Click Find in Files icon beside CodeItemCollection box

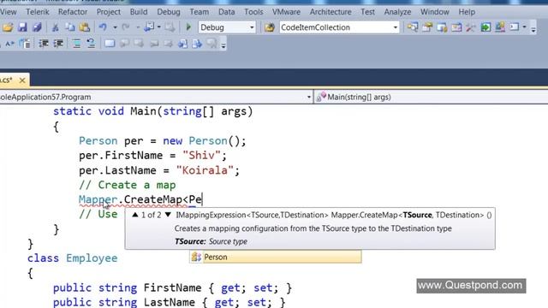[x=270, y=27]
